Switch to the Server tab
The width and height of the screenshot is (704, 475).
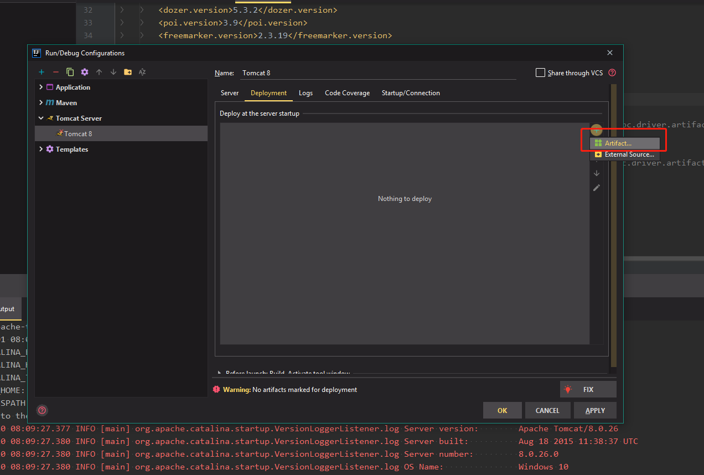point(230,93)
